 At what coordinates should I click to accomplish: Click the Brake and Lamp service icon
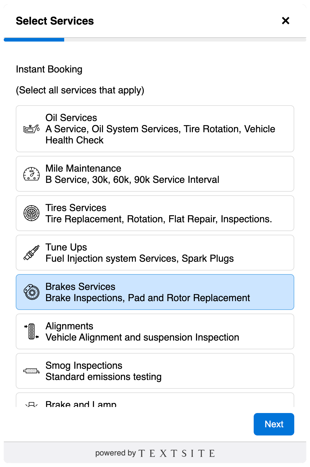point(31,404)
